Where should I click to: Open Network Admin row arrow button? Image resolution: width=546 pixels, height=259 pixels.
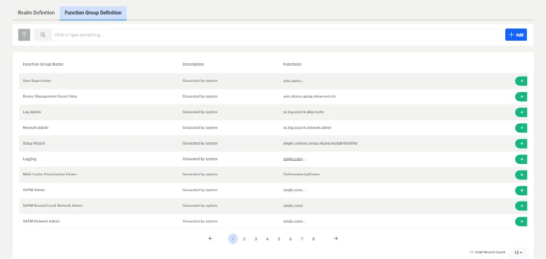(521, 128)
